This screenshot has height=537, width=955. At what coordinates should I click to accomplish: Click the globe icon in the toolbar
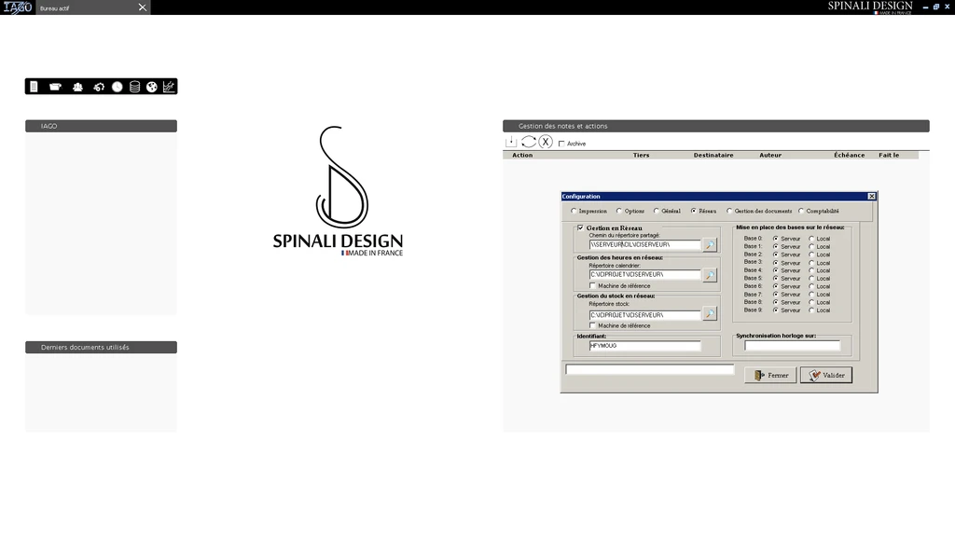point(152,86)
